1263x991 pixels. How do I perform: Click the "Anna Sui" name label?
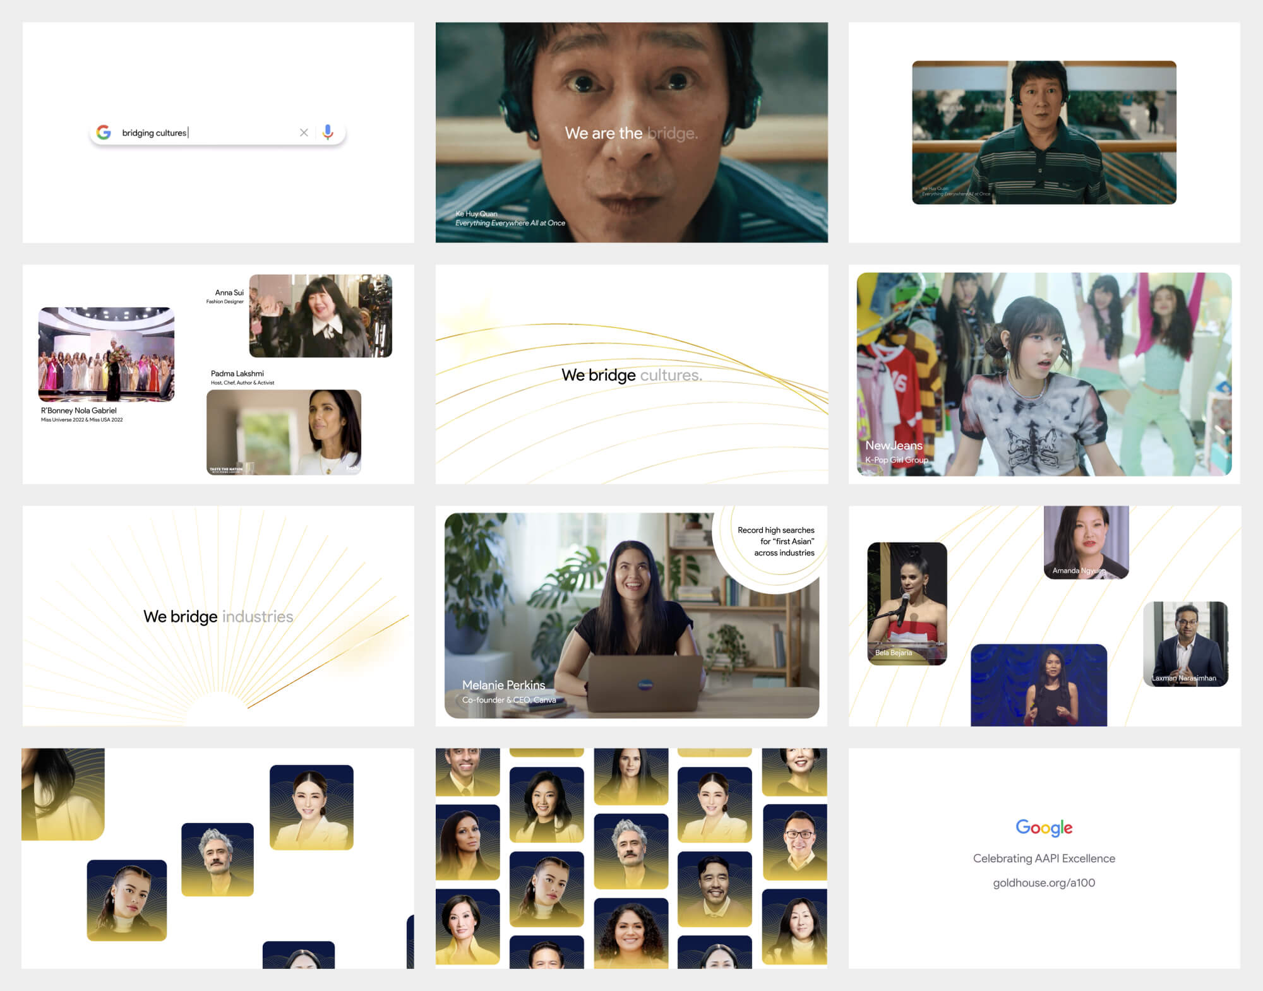(229, 293)
